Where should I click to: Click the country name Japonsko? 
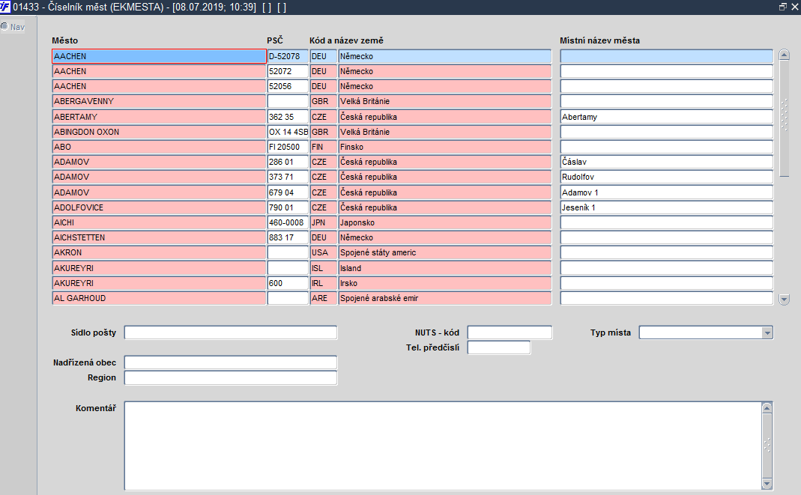pyautogui.click(x=445, y=222)
